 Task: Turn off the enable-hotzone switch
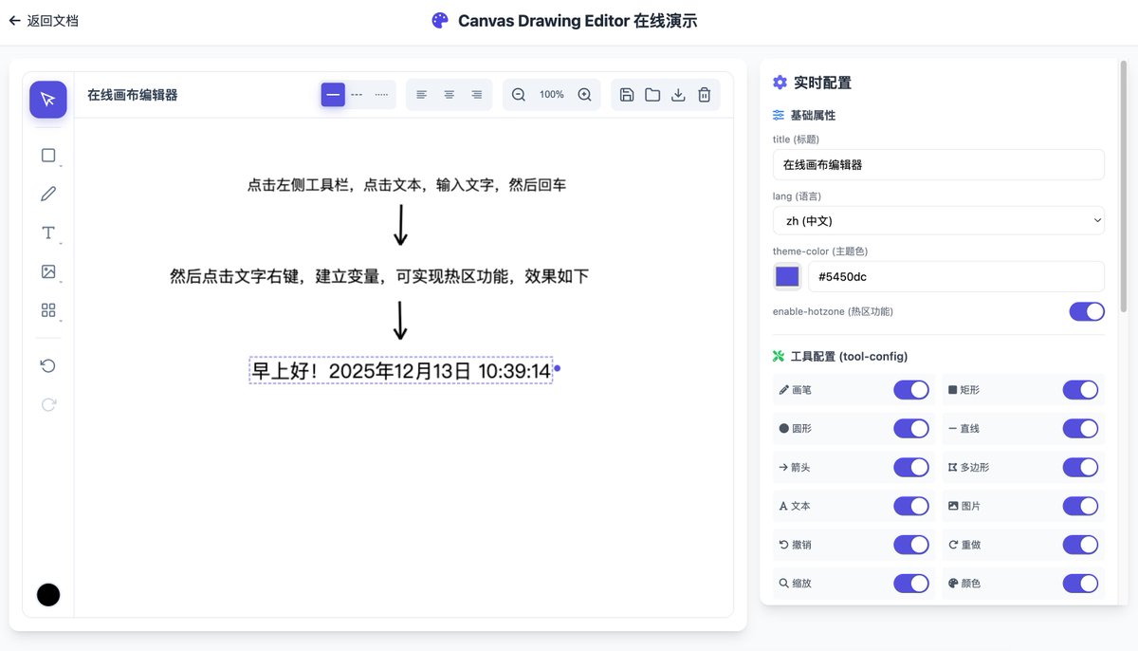[1087, 311]
